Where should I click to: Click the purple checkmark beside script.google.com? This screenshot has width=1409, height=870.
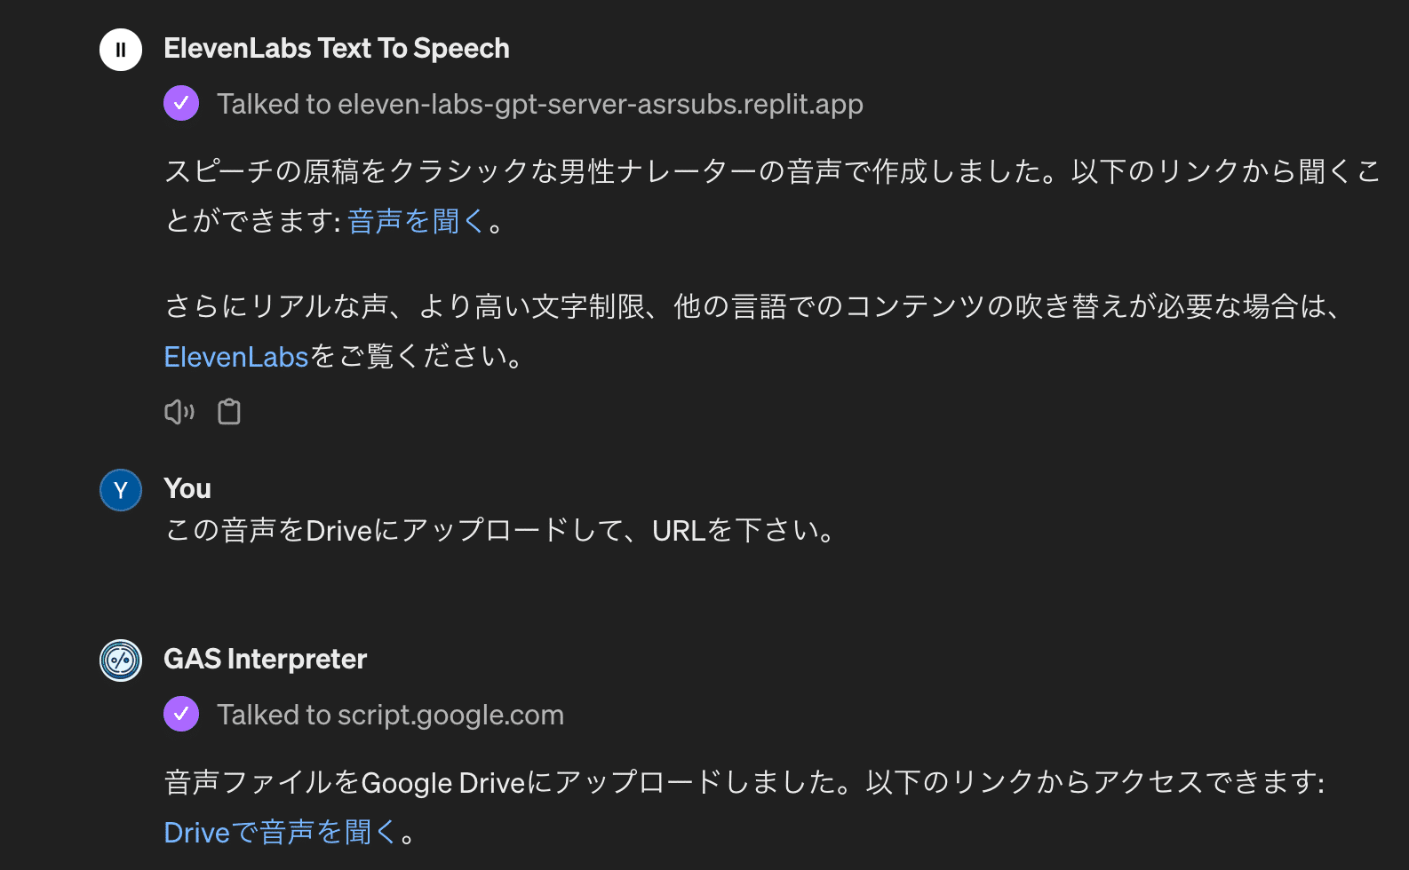click(181, 715)
